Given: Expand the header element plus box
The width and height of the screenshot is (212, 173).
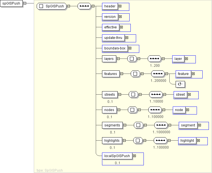Looking at the screenshot, I should (x=120, y=6).
